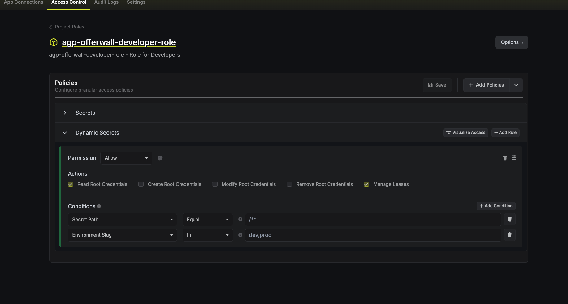Image resolution: width=568 pixels, height=304 pixels.
Task: Switch to Audit Logs tab
Action: tap(106, 2)
